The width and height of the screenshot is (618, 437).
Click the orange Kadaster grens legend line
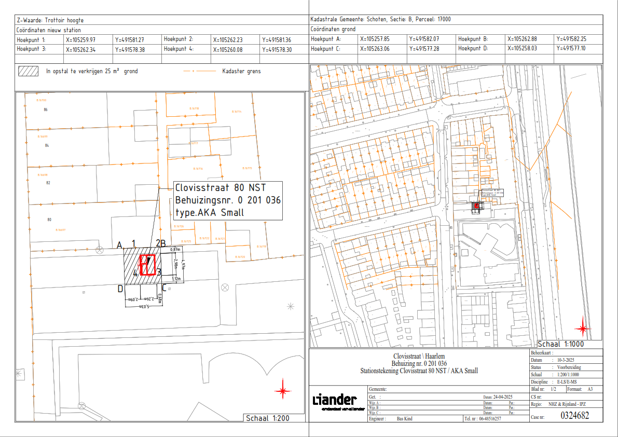coord(200,71)
